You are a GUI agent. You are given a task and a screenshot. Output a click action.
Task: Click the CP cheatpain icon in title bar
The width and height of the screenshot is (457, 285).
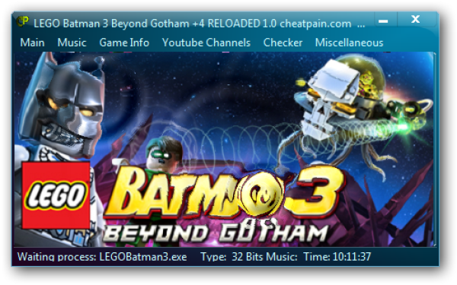(x=22, y=21)
